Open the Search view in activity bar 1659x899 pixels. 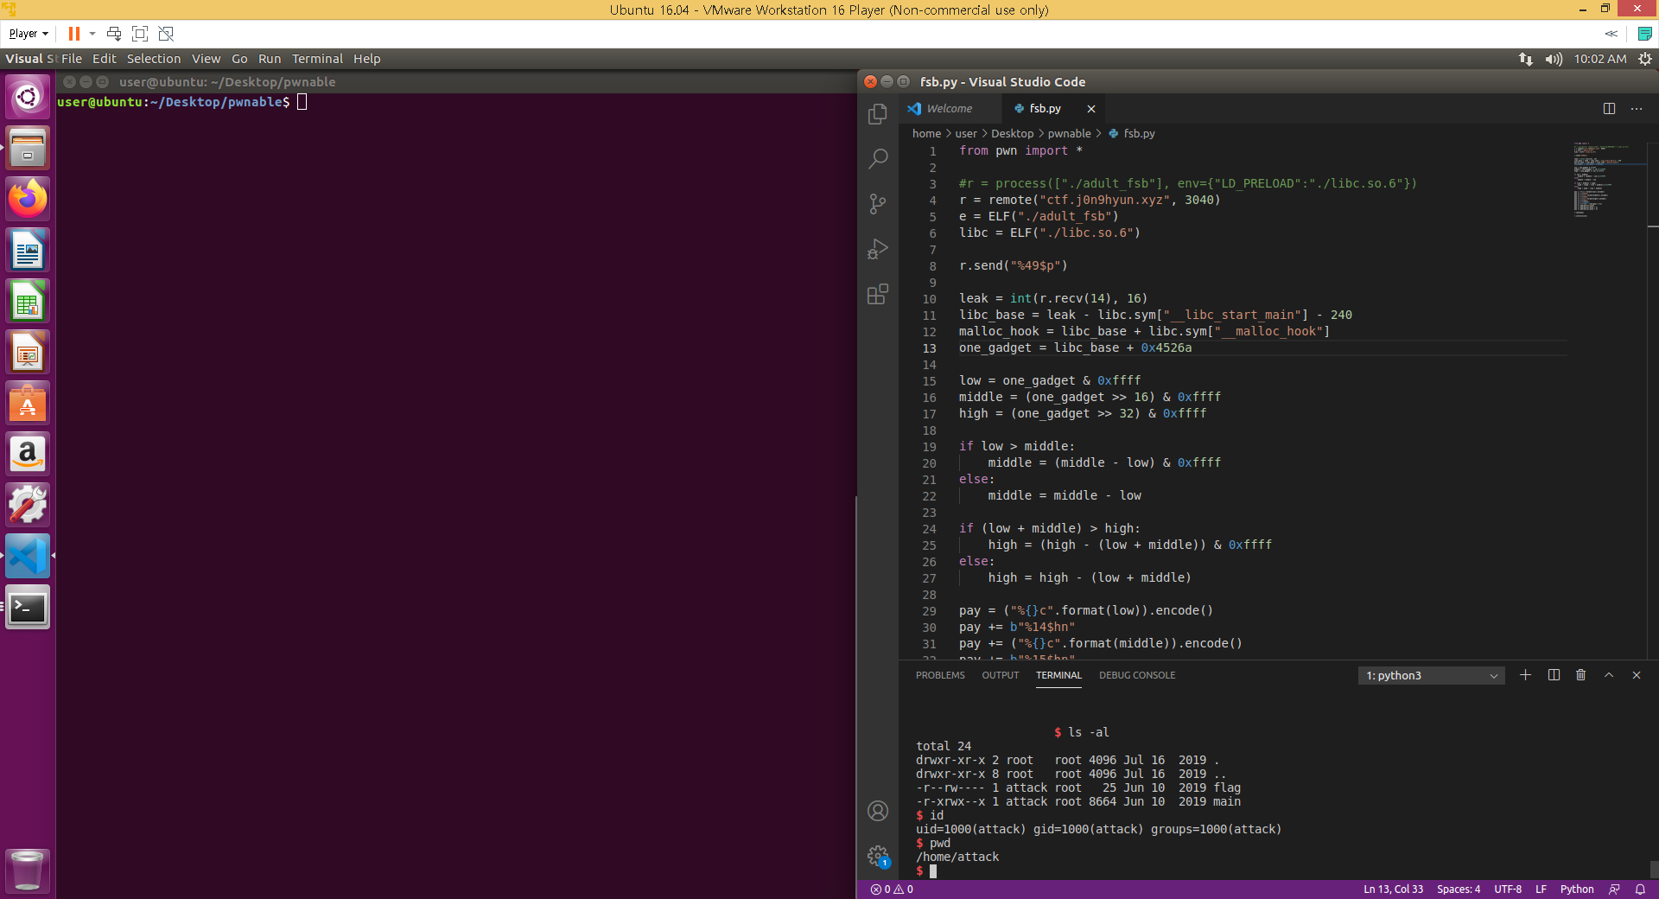click(878, 159)
